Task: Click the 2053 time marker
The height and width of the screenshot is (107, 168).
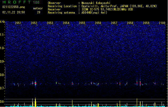Action: click(x=50, y=23)
